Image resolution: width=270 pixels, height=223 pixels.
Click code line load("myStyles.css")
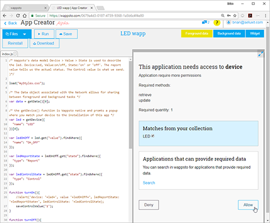point(27,83)
